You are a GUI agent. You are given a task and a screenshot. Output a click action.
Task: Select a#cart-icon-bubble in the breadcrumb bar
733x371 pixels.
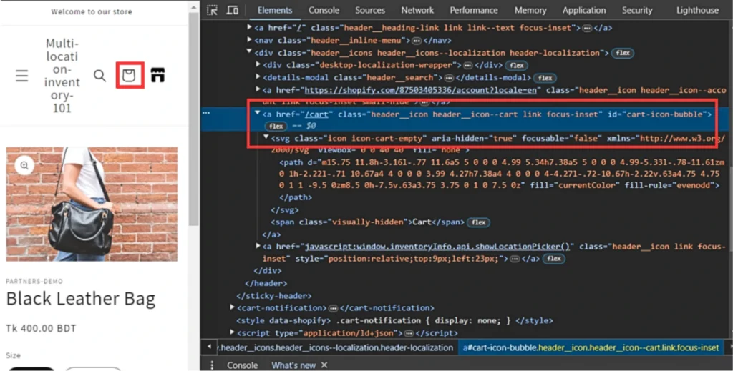tap(591, 347)
